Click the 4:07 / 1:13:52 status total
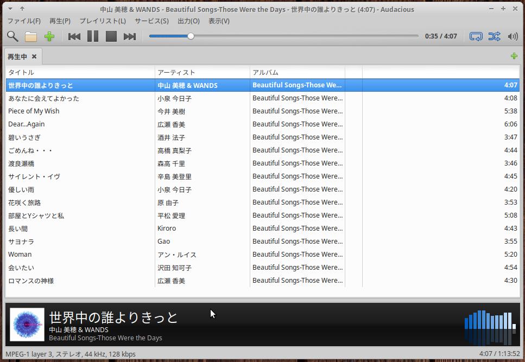The width and height of the screenshot is (525, 362). pyautogui.click(x=499, y=354)
